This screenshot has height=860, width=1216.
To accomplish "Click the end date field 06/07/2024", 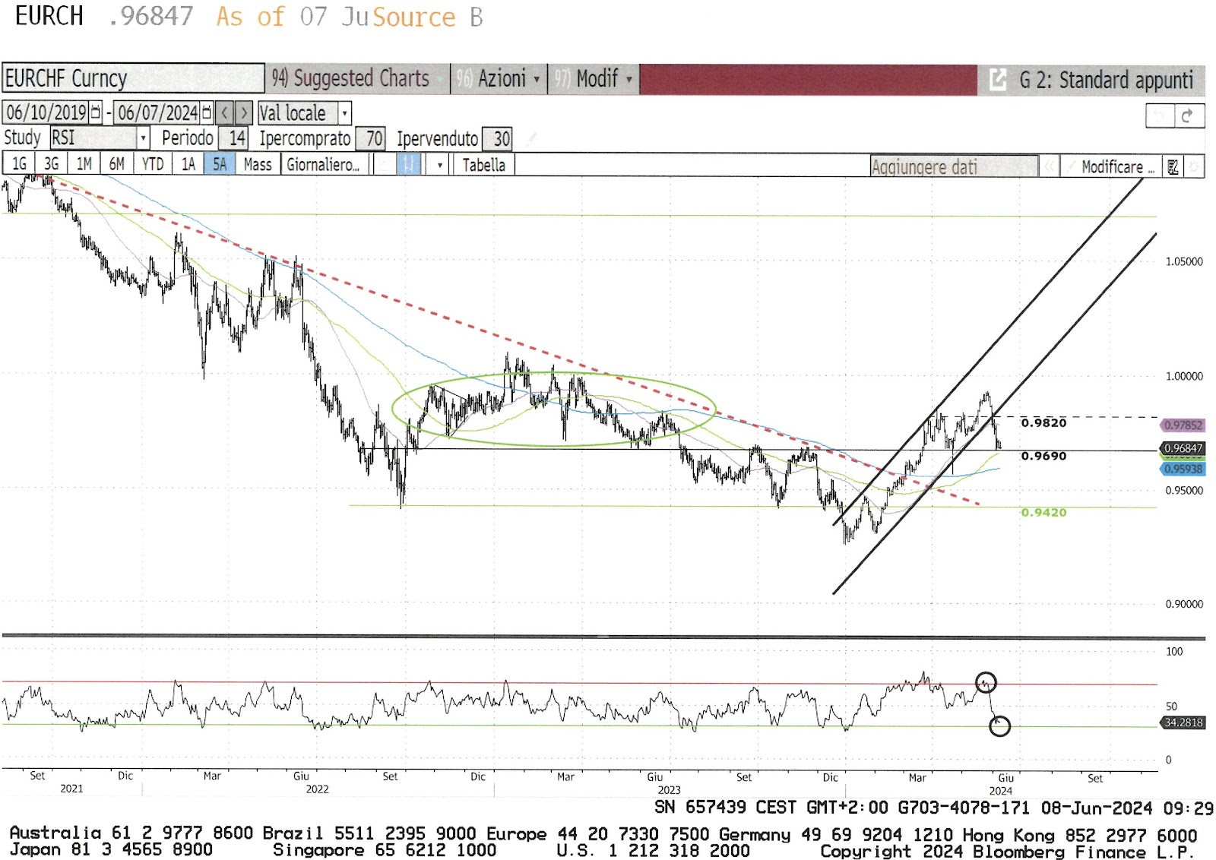I will tap(157, 113).
